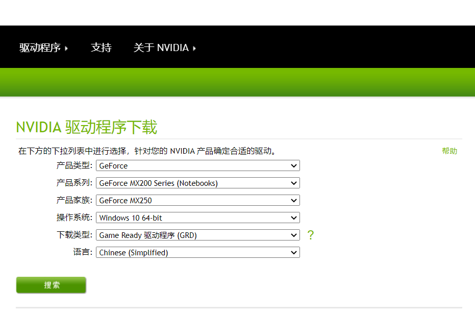The height and width of the screenshot is (312, 475).
Task: Expand the 操作系统 Windows 10 64-bit dropdown
Action: coord(198,218)
